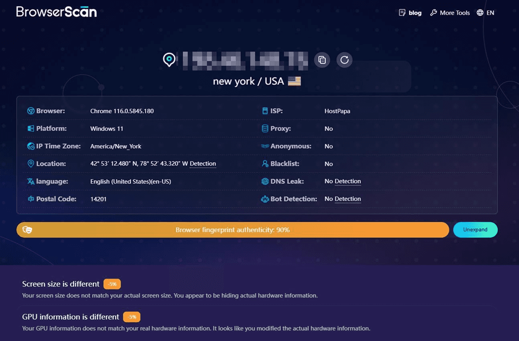Image resolution: width=519 pixels, height=341 pixels.
Task: Click the Anonymous 'No' value
Action: coord(329,146)
